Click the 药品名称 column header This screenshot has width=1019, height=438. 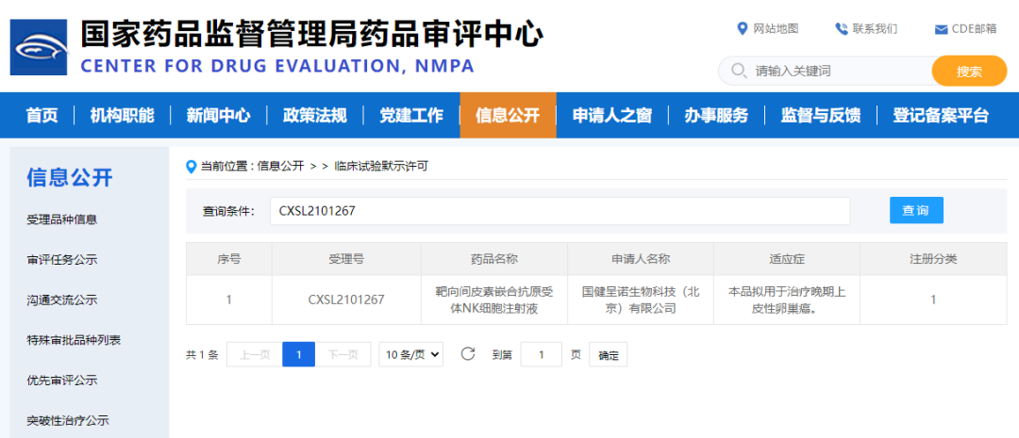(493, 259)
